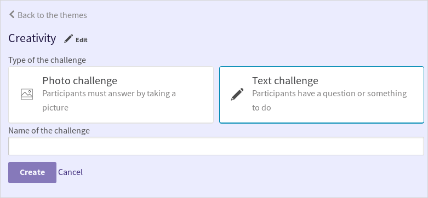The image size is (428, 198).
Task: Click the picture icon in Photo challenge
Action: [27, 94]
